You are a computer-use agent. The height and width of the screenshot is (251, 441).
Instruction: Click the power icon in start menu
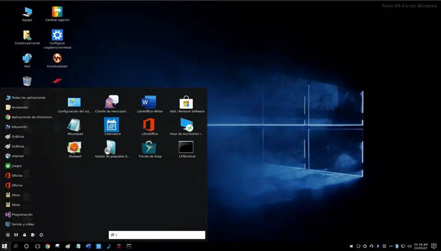tap(41, 235)
